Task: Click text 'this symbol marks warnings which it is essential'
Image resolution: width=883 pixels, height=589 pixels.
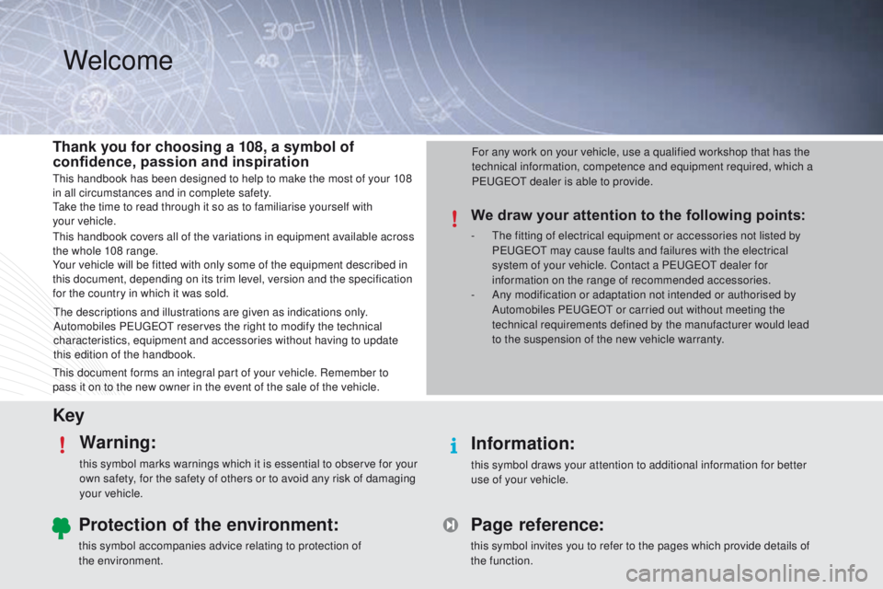Action: coord(248,479)
